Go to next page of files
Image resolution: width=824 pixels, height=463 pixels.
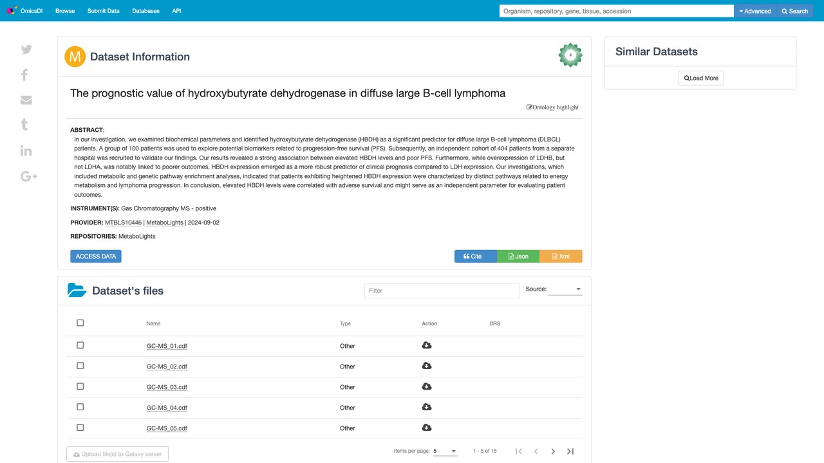(553, 451)
